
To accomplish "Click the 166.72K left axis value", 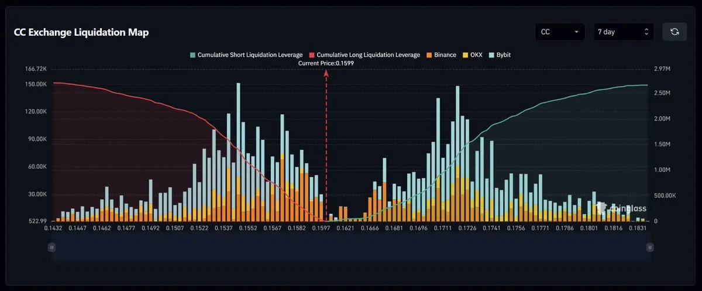I will (x=36, y=69).
